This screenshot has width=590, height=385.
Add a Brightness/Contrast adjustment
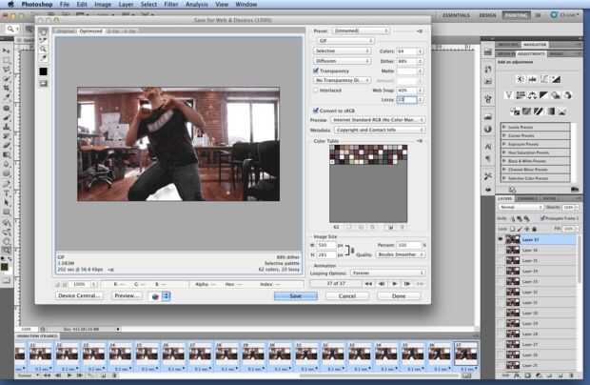[521, 79]
